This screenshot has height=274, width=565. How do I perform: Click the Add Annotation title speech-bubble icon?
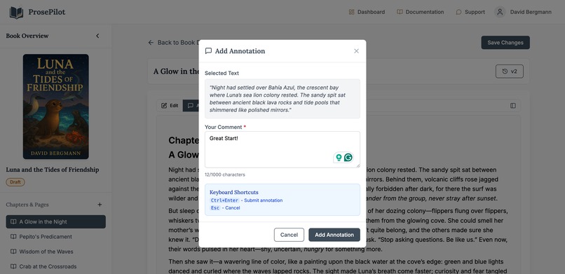coord(208,50)
